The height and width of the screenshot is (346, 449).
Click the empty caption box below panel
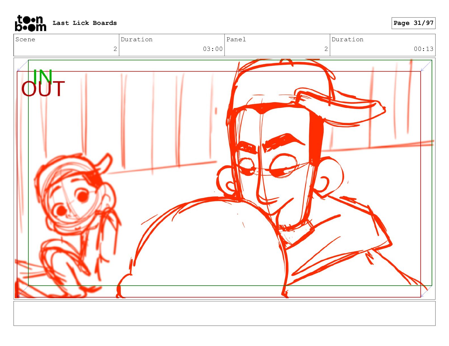pyautogui.click(x=224, y=313)
